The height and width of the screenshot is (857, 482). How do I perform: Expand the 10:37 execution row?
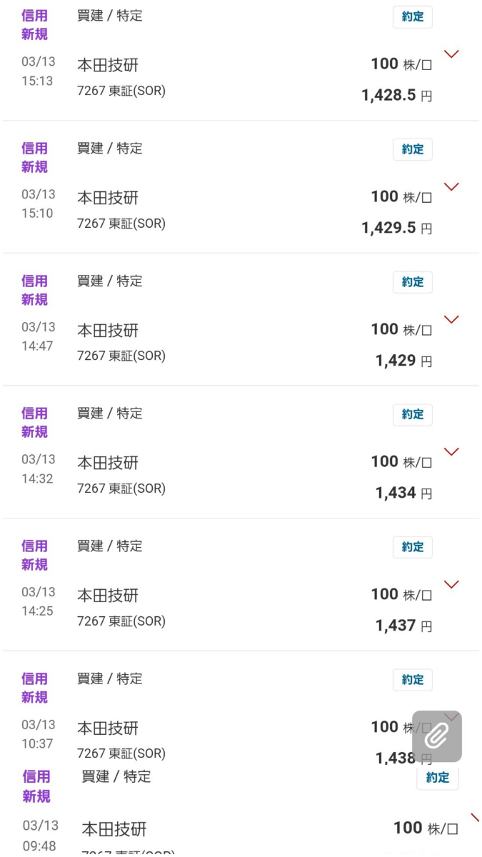(451, 716)
